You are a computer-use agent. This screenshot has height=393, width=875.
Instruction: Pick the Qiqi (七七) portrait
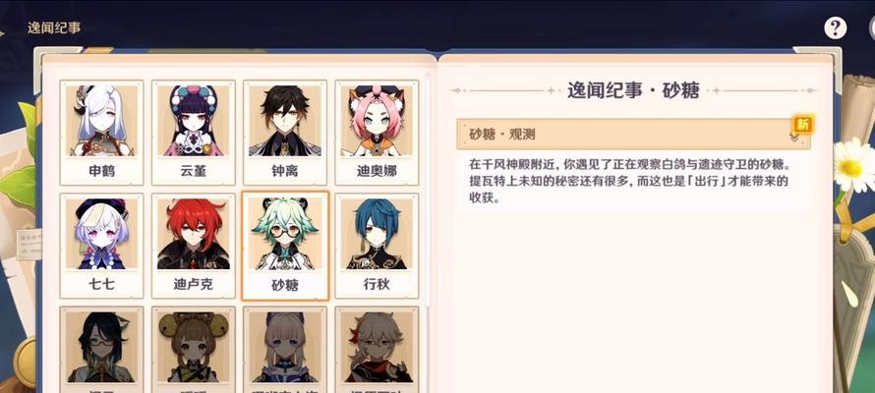click(101, 246)
